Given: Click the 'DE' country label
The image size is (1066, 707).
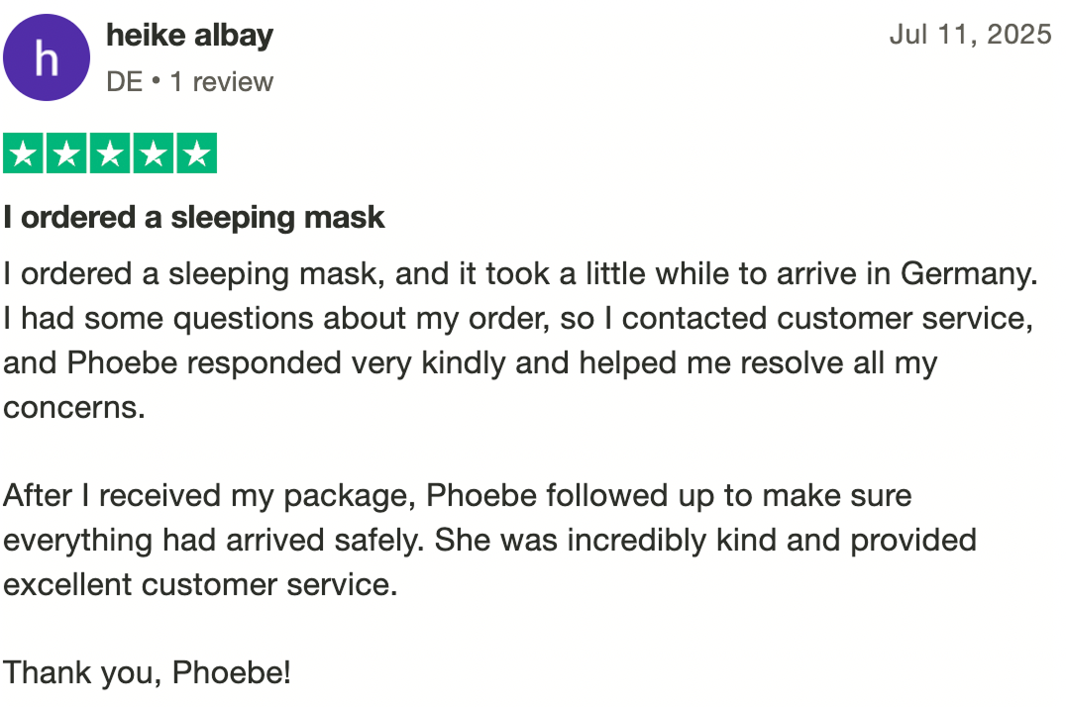Looking at the screenshot, I should coord(125,82).
